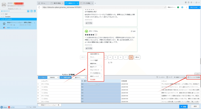Click the help circle icon in title bar
Viewport: 201px width, 109px height.
click(188, 3)
